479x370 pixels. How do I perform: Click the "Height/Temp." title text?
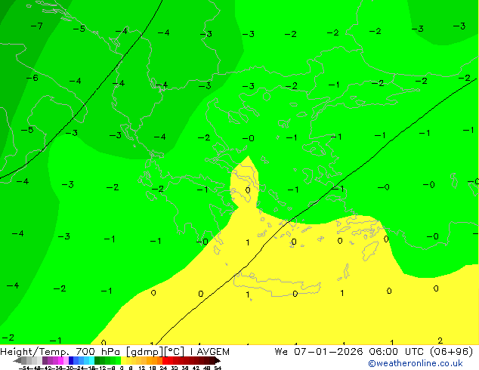(35, 352)
